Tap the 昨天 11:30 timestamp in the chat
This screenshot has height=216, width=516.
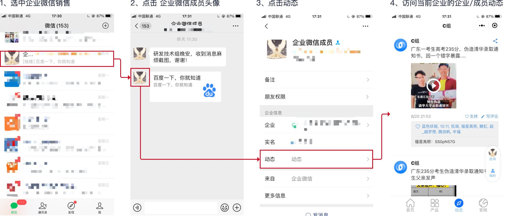(187, 39)
